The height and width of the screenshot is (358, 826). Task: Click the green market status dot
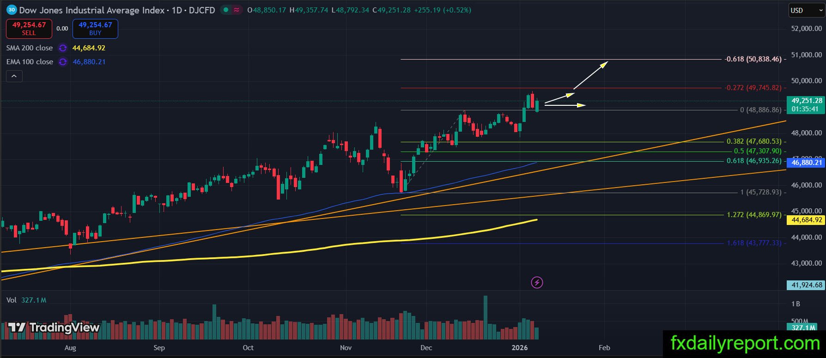tap(225, 10)
